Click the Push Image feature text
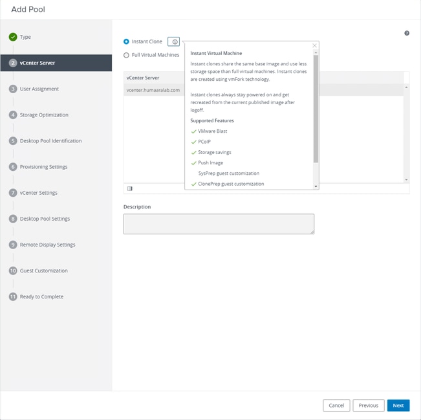The height and width of the screenshot is (420, 421). 211,163
